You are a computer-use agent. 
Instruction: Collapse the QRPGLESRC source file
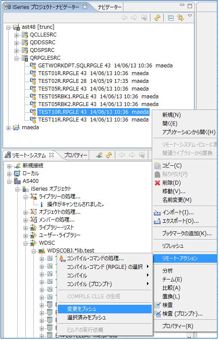16,58
